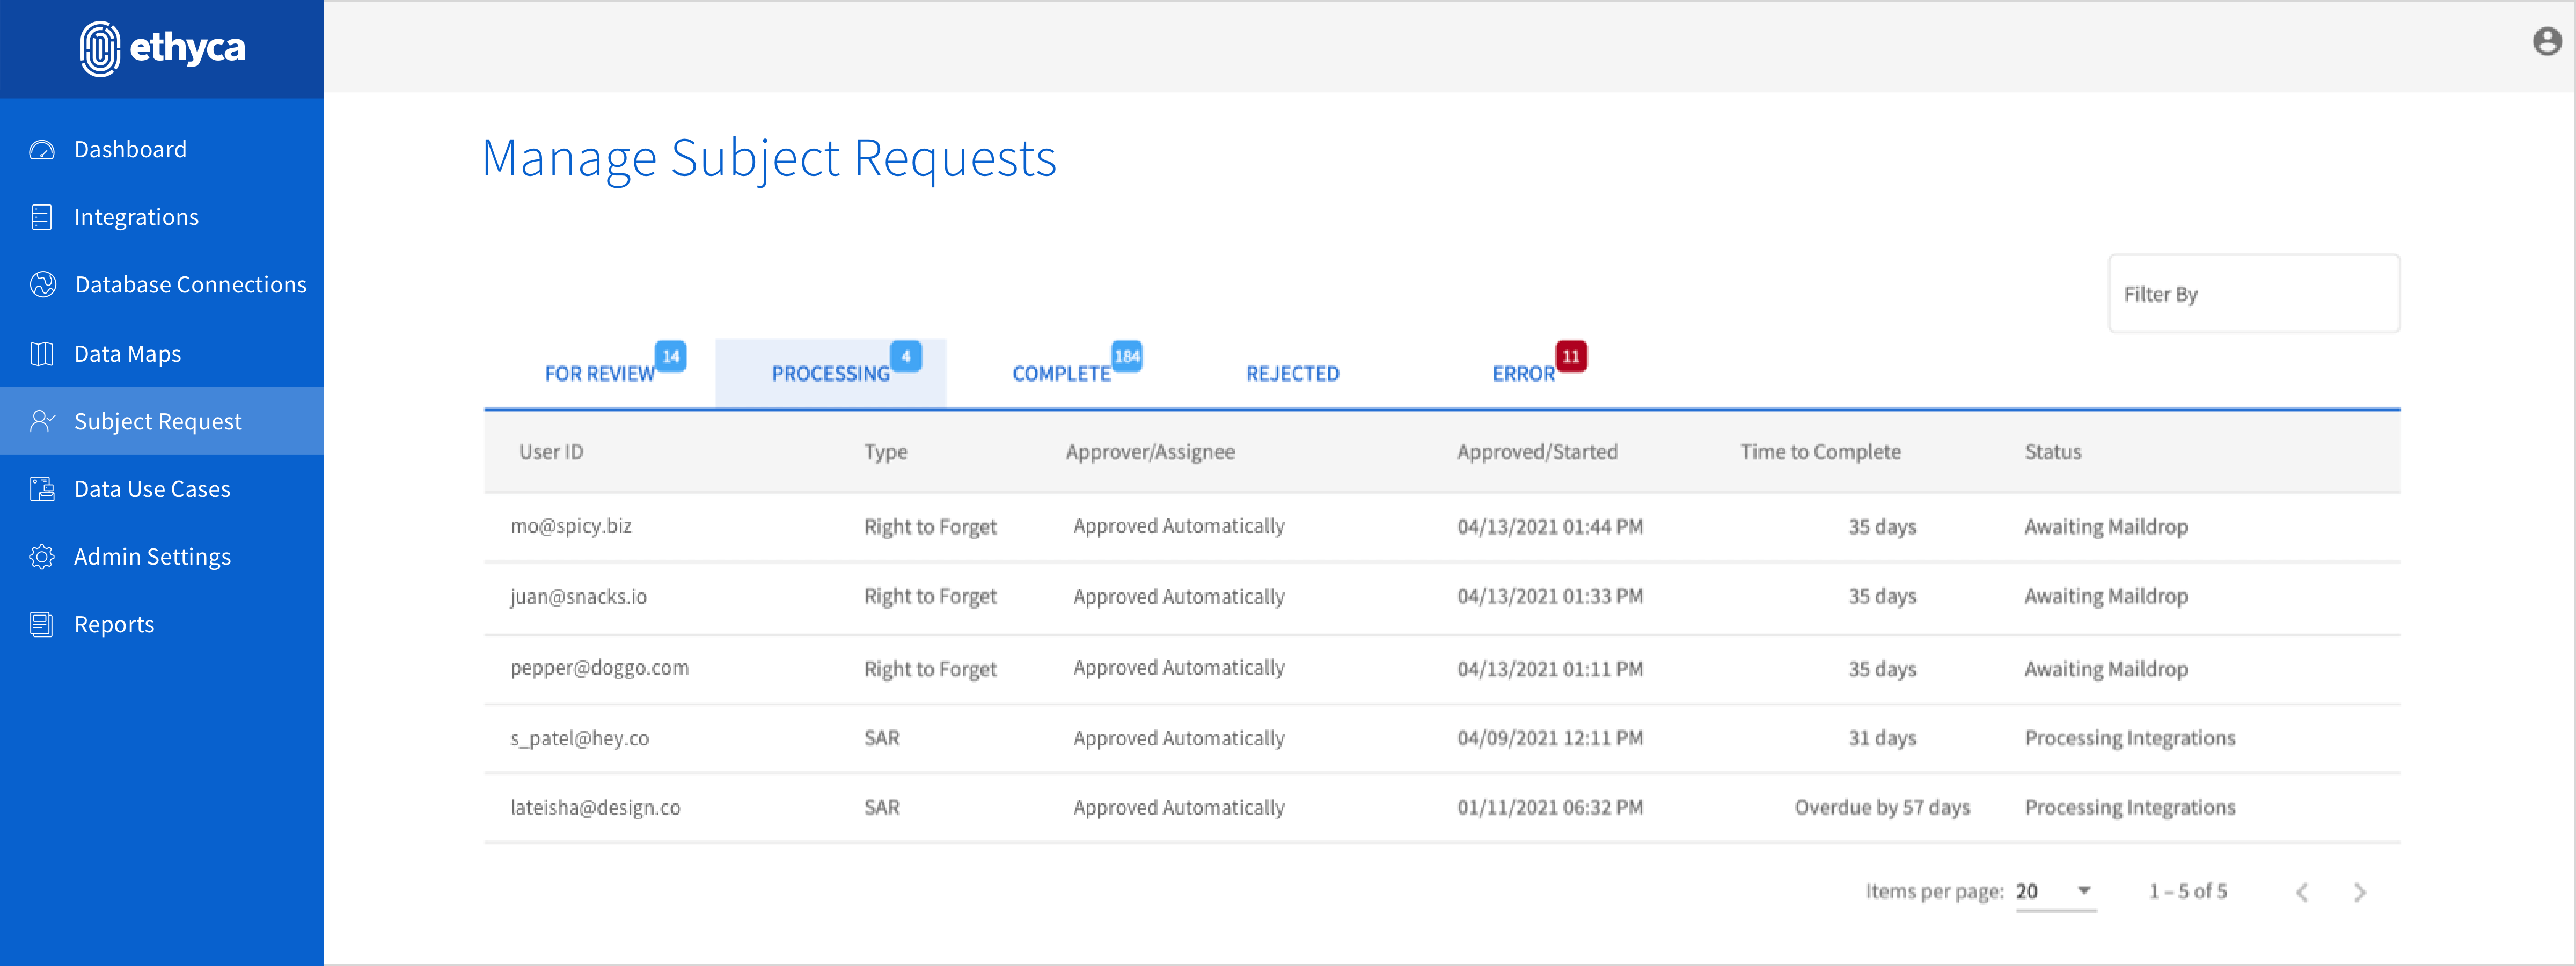Image resolution: width=2576 pixels, height=966 pixels.
Task: Click the Data Maps map icon
Action: pyautogui.click(x=42, y=354)
